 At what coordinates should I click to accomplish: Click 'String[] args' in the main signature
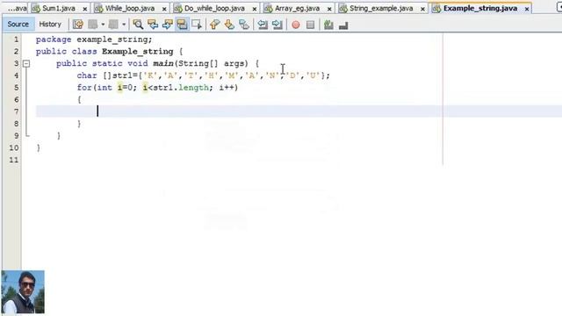click(213, 63)
